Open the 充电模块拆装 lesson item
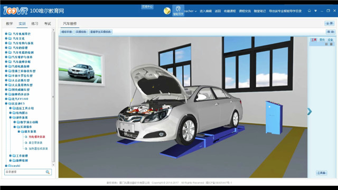 pyautogui.click(x=37, y=137)
